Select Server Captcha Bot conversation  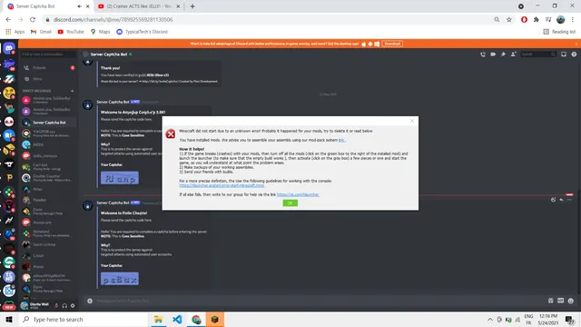click(48, 123)
